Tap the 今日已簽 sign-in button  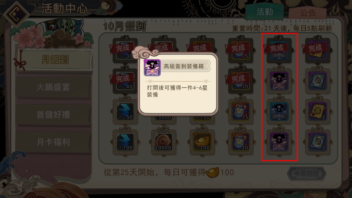[x=307, y=174]
